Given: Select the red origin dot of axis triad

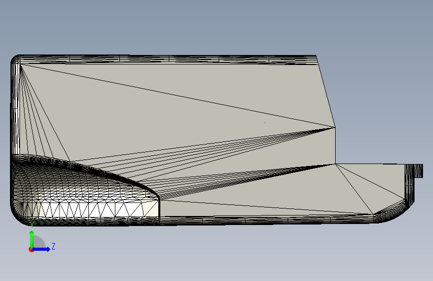Looking at the screenshot, I should click(x=31, y=249).
